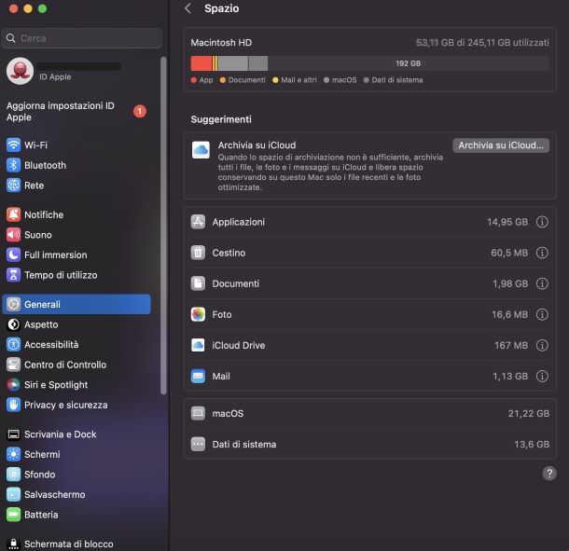Select the ID Apple account entry
Viewport: 569px width, 551px height.
76,71
